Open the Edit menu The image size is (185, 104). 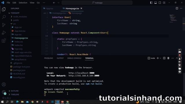coord(14,3)
